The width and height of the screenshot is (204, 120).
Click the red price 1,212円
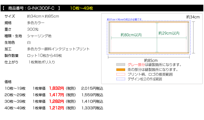click(x=57, y=108)
